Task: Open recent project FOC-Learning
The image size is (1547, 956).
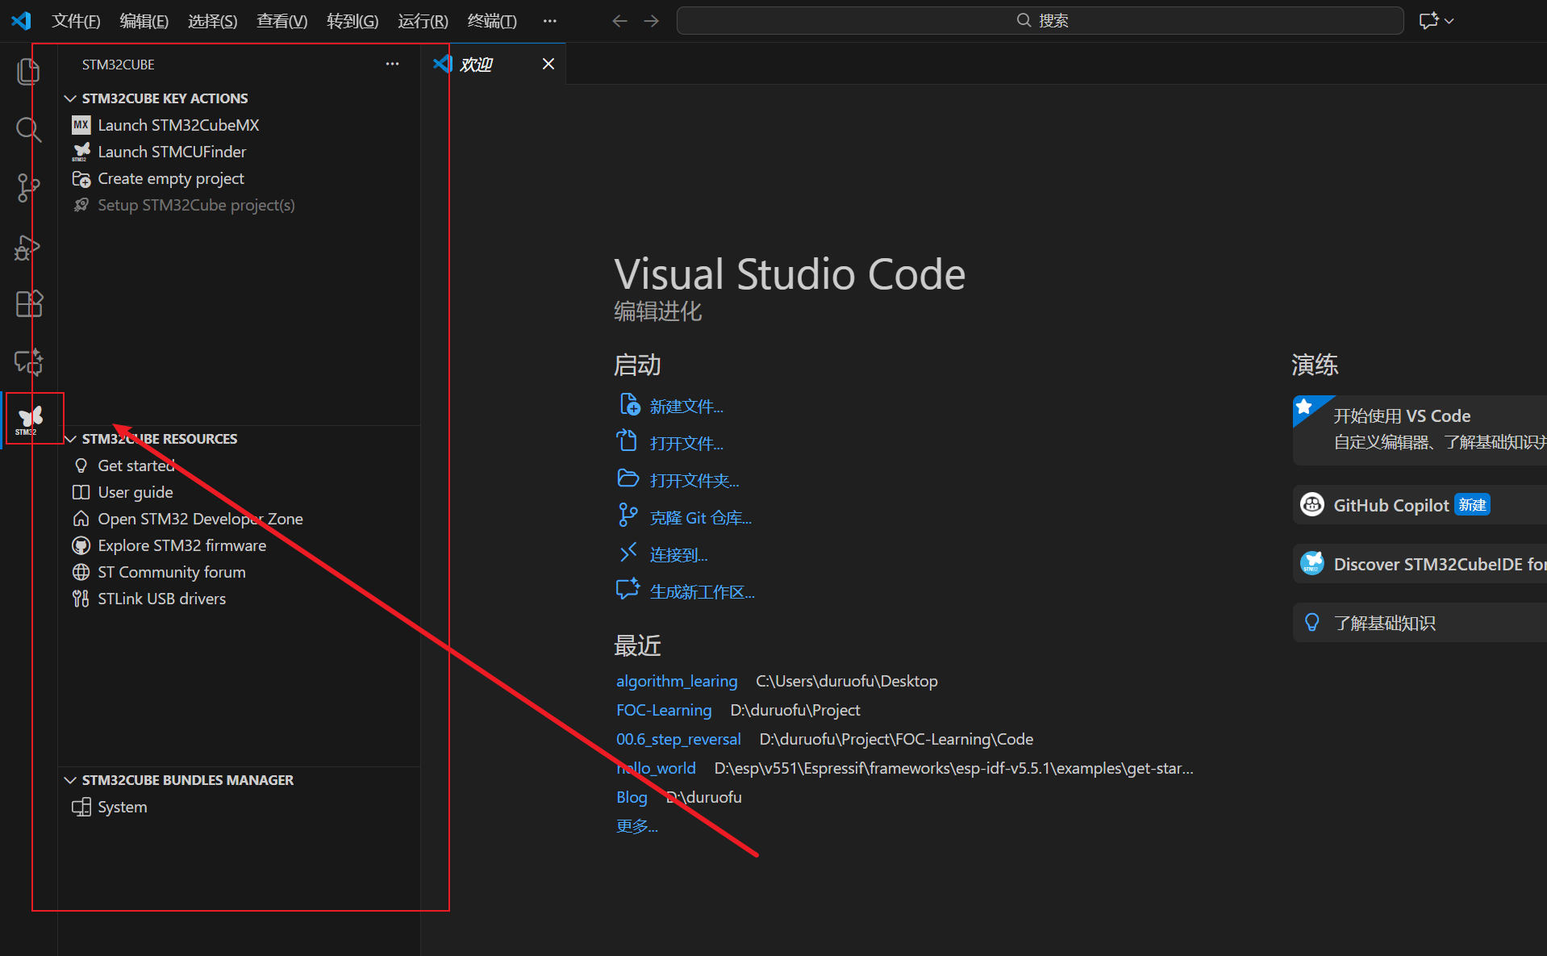Action: (663, 710)
